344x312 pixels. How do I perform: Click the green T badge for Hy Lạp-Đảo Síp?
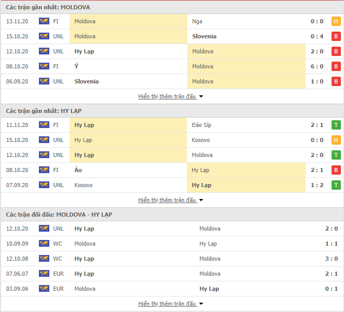(336, 125)
